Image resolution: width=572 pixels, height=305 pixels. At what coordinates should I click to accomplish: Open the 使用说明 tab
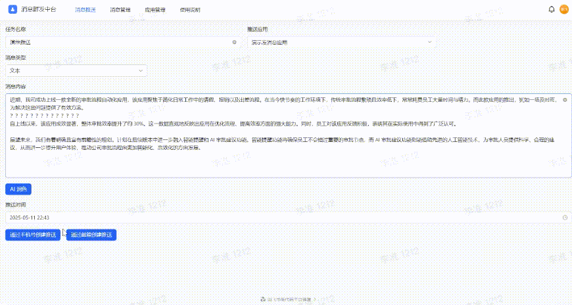pyautogui.click(x=190, y=10)
